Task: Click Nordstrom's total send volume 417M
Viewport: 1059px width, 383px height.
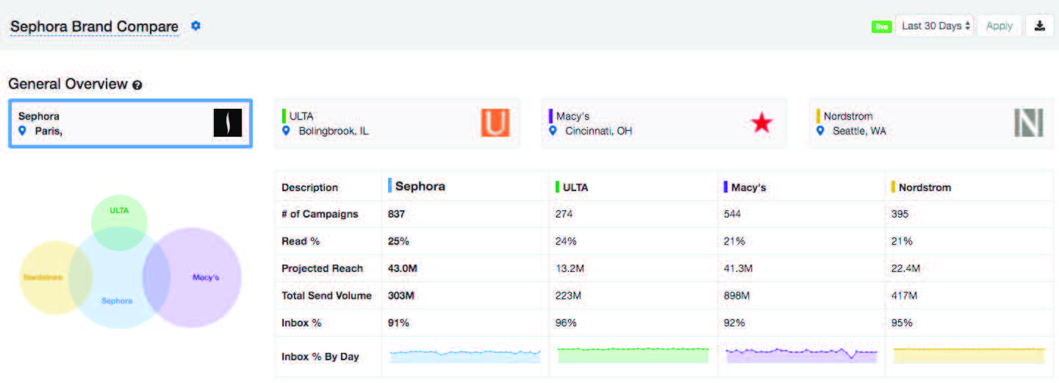Action: 904,296
